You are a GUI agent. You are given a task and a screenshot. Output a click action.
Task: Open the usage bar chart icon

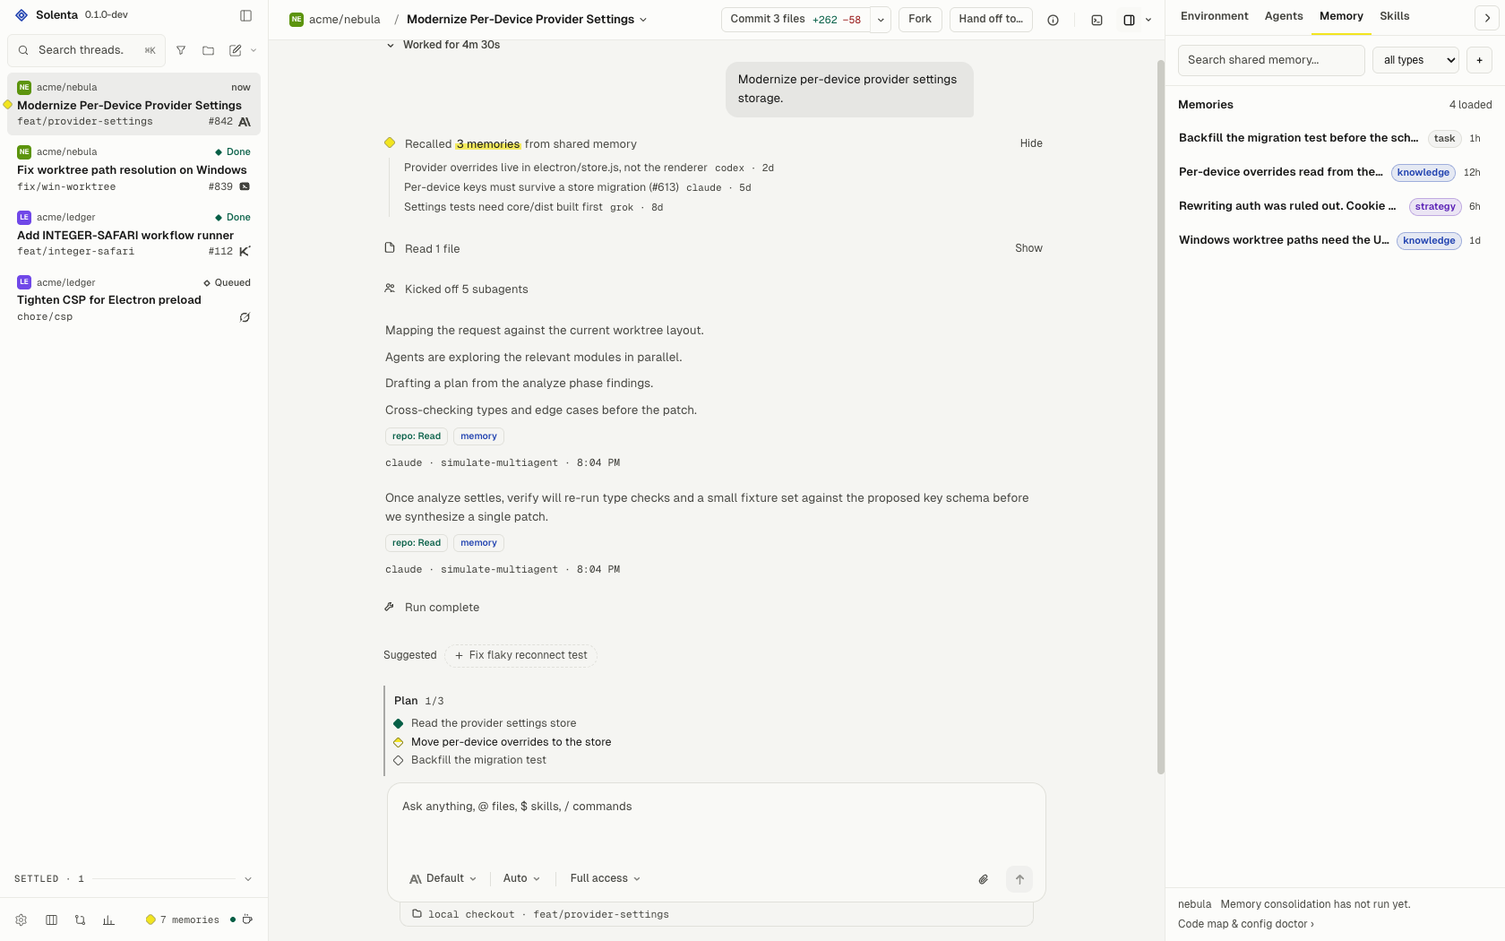click(108, 919)
